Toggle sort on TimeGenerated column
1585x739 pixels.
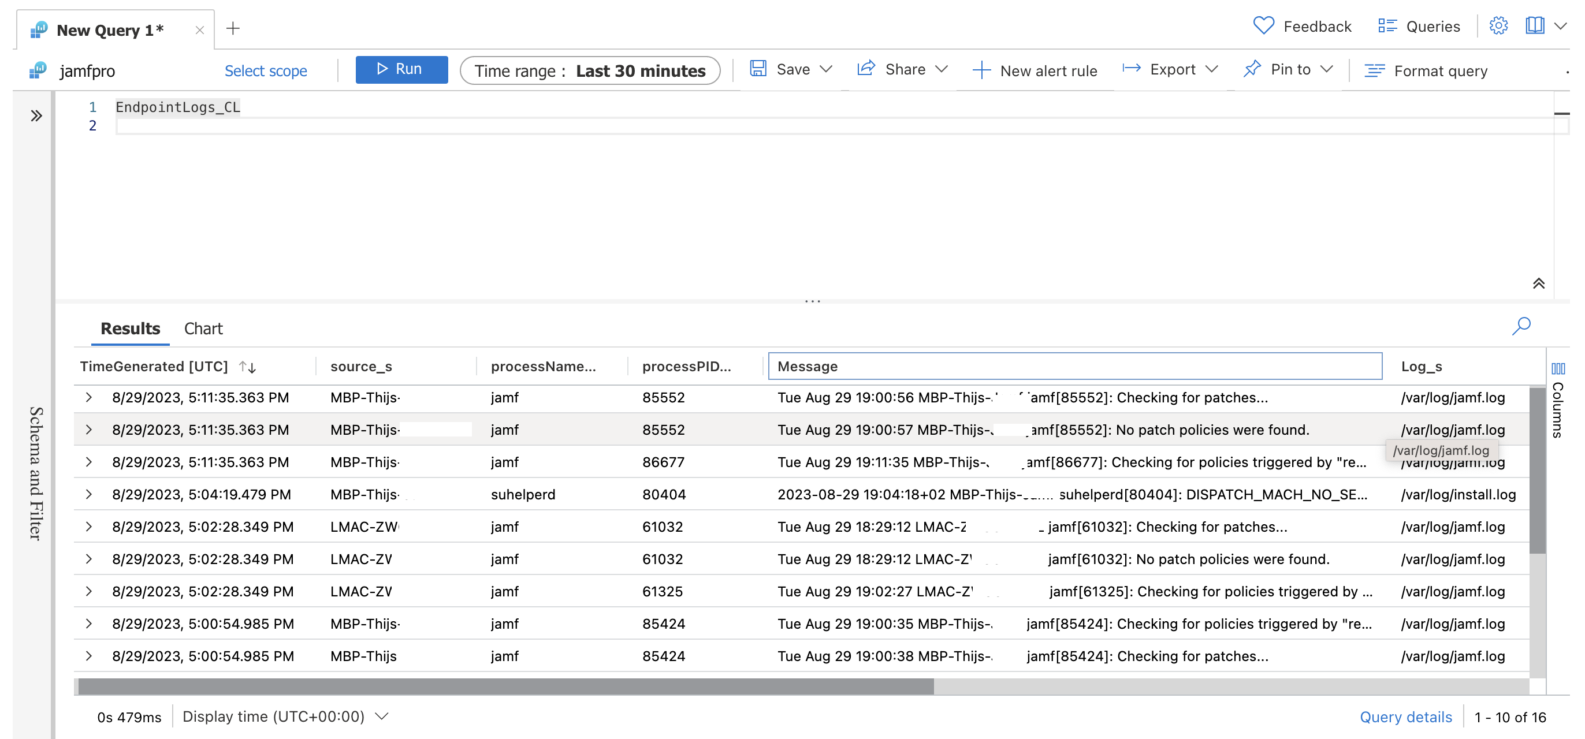[247, 367]
